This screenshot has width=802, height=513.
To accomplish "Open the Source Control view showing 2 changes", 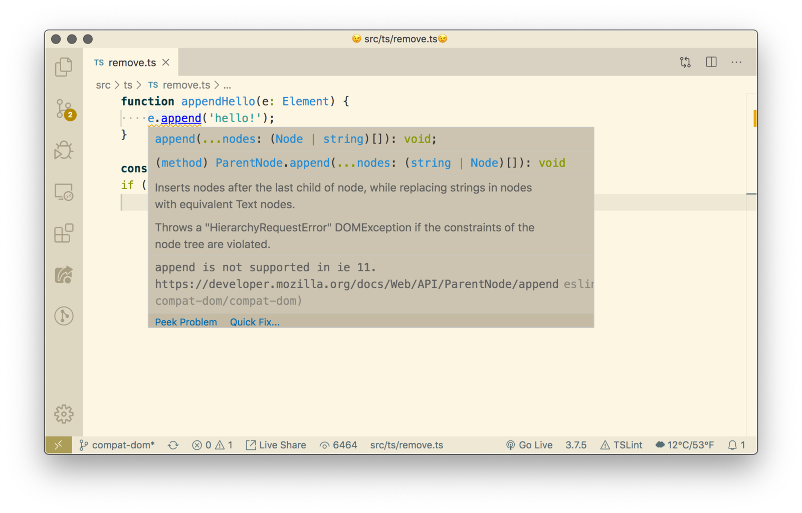I will click(64, 109).
